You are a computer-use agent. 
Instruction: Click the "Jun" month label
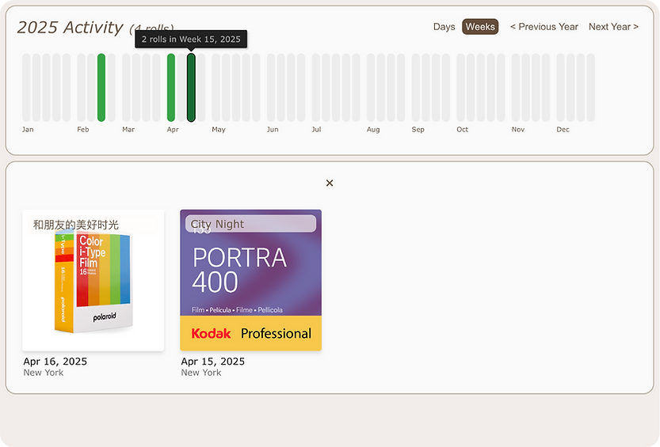click(273, 130)
